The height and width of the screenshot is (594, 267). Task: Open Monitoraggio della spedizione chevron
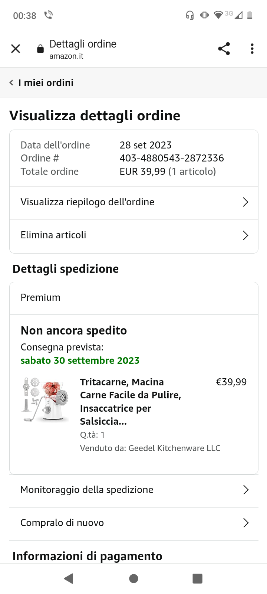pos(245,490)
